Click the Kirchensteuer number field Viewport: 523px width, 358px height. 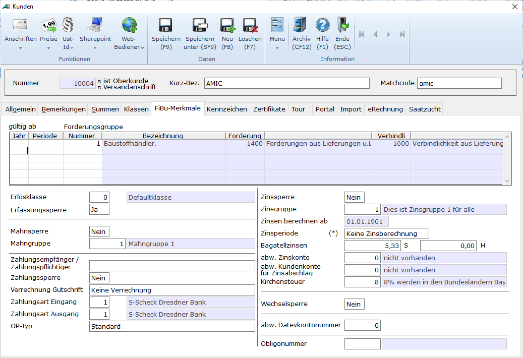point(362,282)
